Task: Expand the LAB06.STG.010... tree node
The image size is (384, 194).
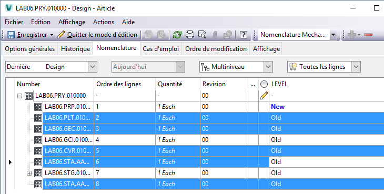Action: pos(29,173)
